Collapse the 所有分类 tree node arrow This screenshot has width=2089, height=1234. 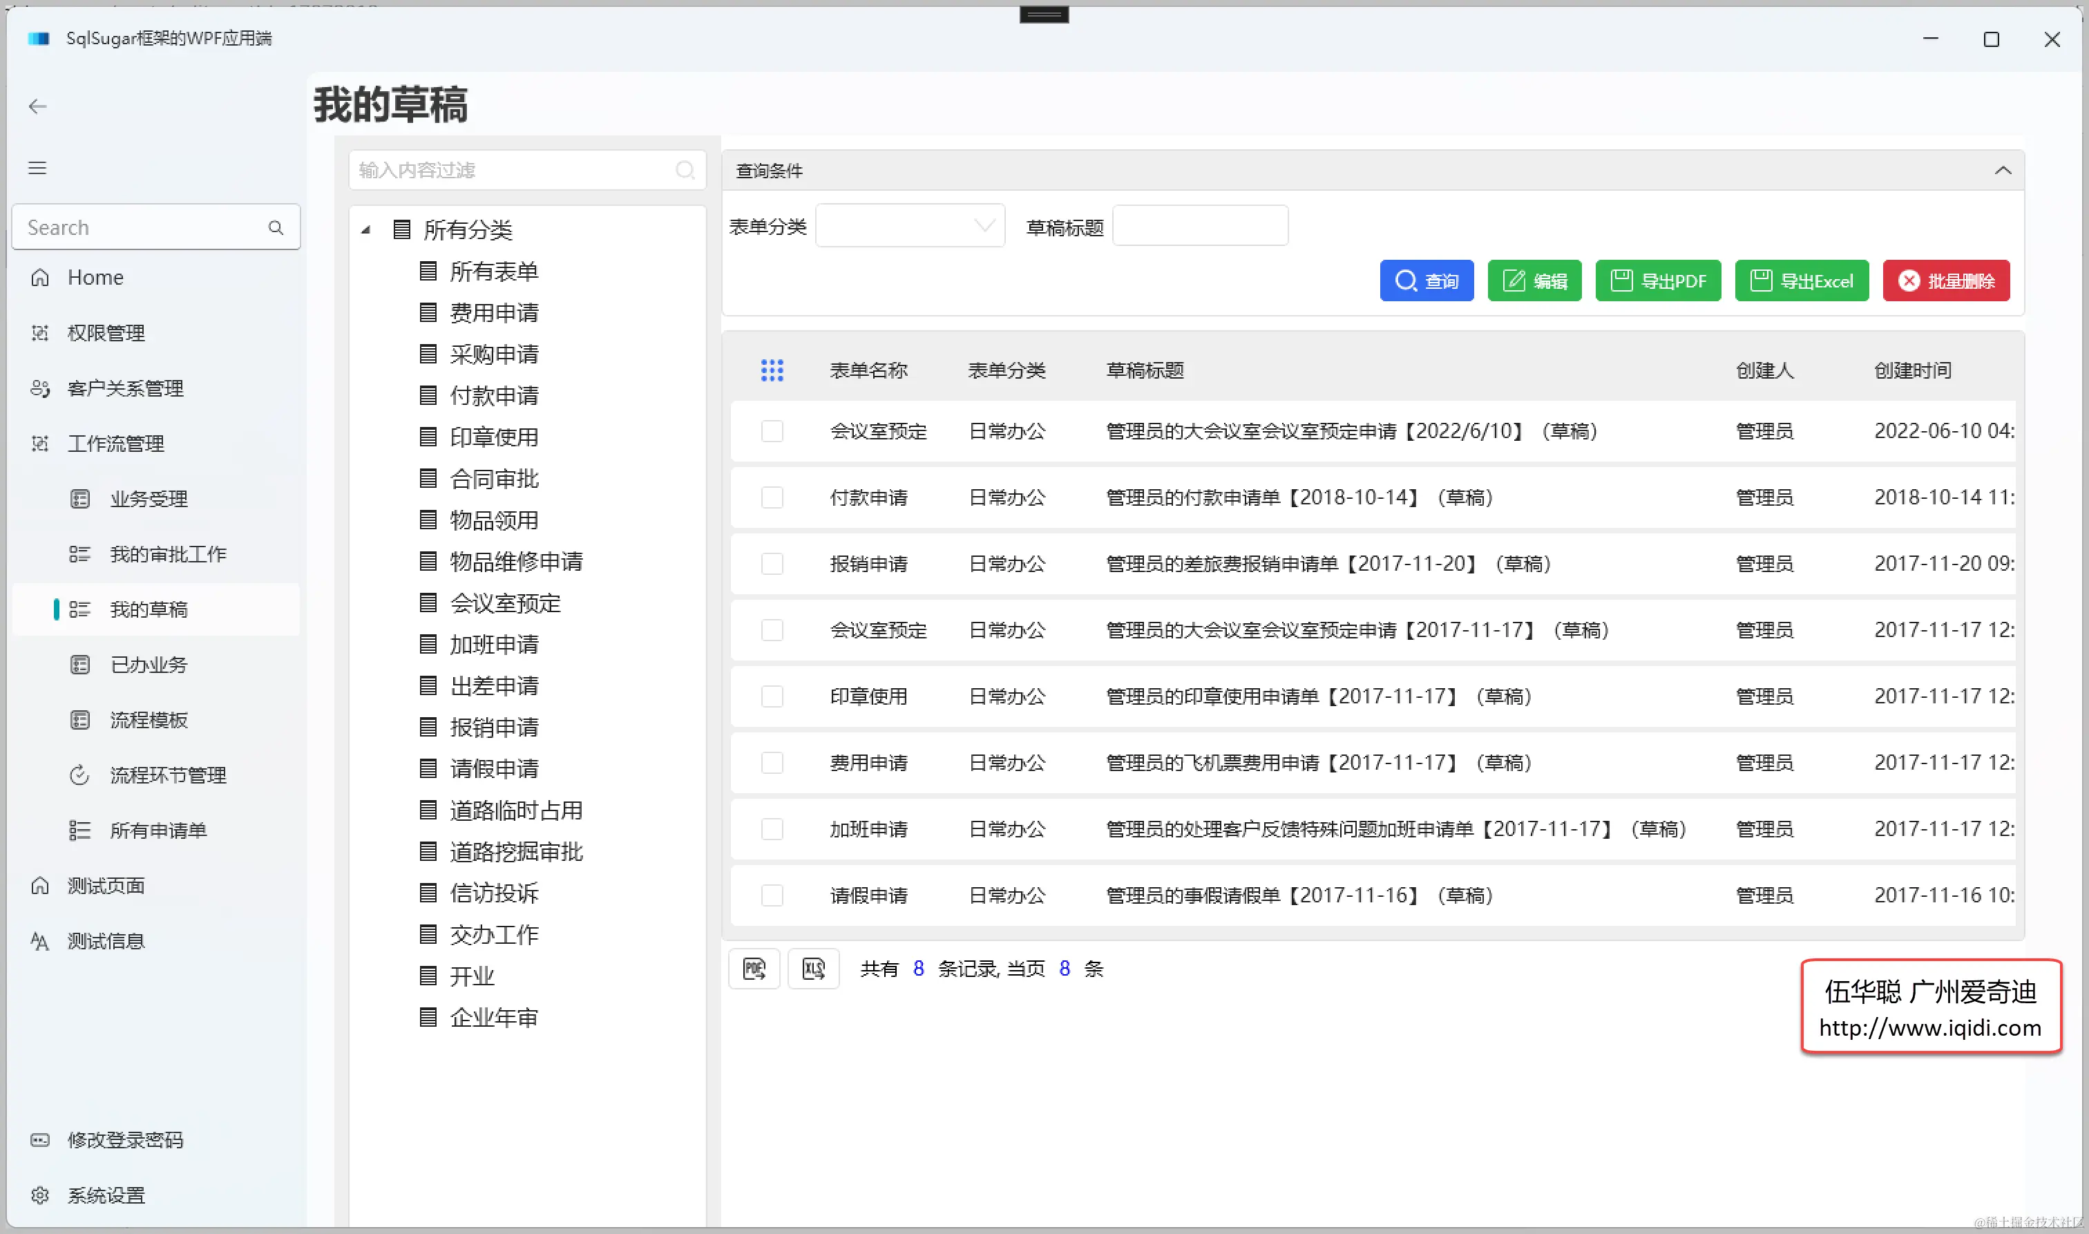click(365, 230)
